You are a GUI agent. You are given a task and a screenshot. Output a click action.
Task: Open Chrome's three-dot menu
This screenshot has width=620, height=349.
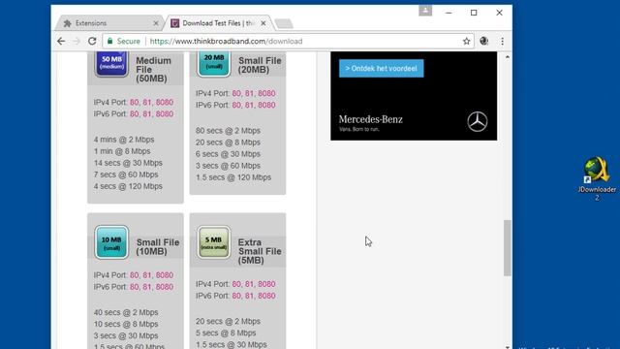pos(502,41)
